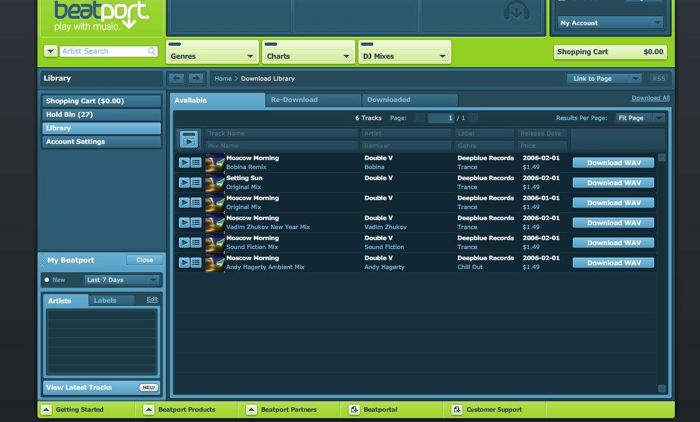The width and height of the screenshot is (700, 422).
Task: Queue the Vadim Zhukov New Year Mix
Action: [196, 223]
